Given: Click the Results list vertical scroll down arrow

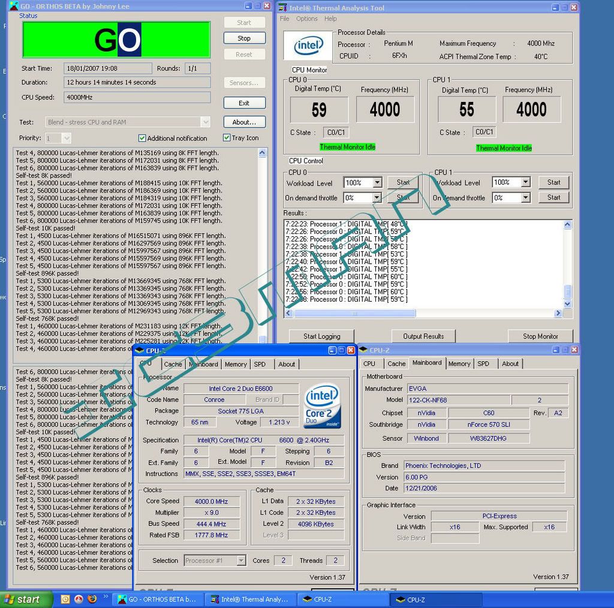Looking at the screenshot, I should [567, 304].
